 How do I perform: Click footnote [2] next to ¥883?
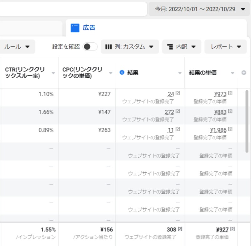point(230,111)
